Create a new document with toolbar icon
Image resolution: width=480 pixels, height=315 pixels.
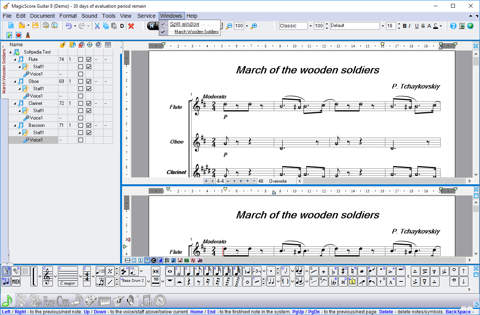(x=11, y=26)
